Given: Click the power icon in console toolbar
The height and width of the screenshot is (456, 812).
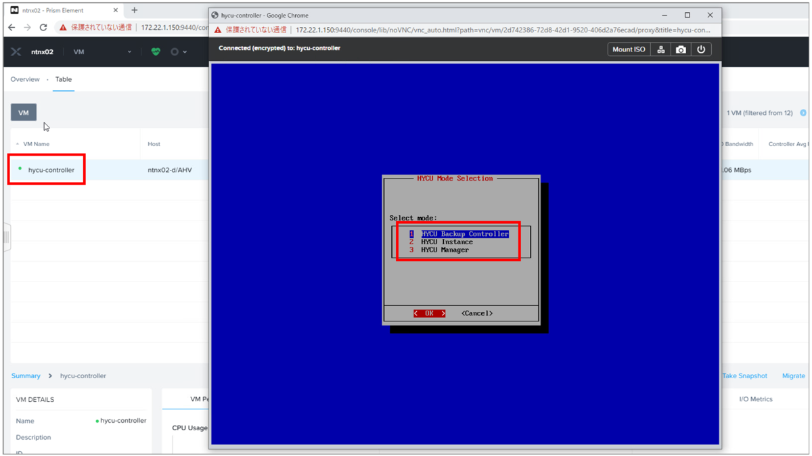Looking at the screenshot, I should coord(701,49).
